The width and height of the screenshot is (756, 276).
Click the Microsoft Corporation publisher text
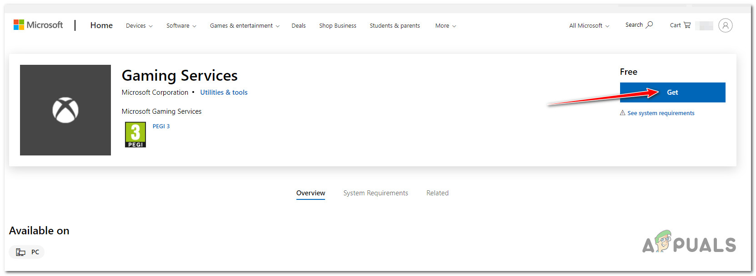[155, 92]
